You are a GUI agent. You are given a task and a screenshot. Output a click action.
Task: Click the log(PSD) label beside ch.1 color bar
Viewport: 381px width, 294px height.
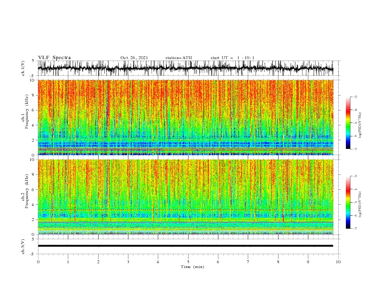pyautogui.click(x=360, y=125)
